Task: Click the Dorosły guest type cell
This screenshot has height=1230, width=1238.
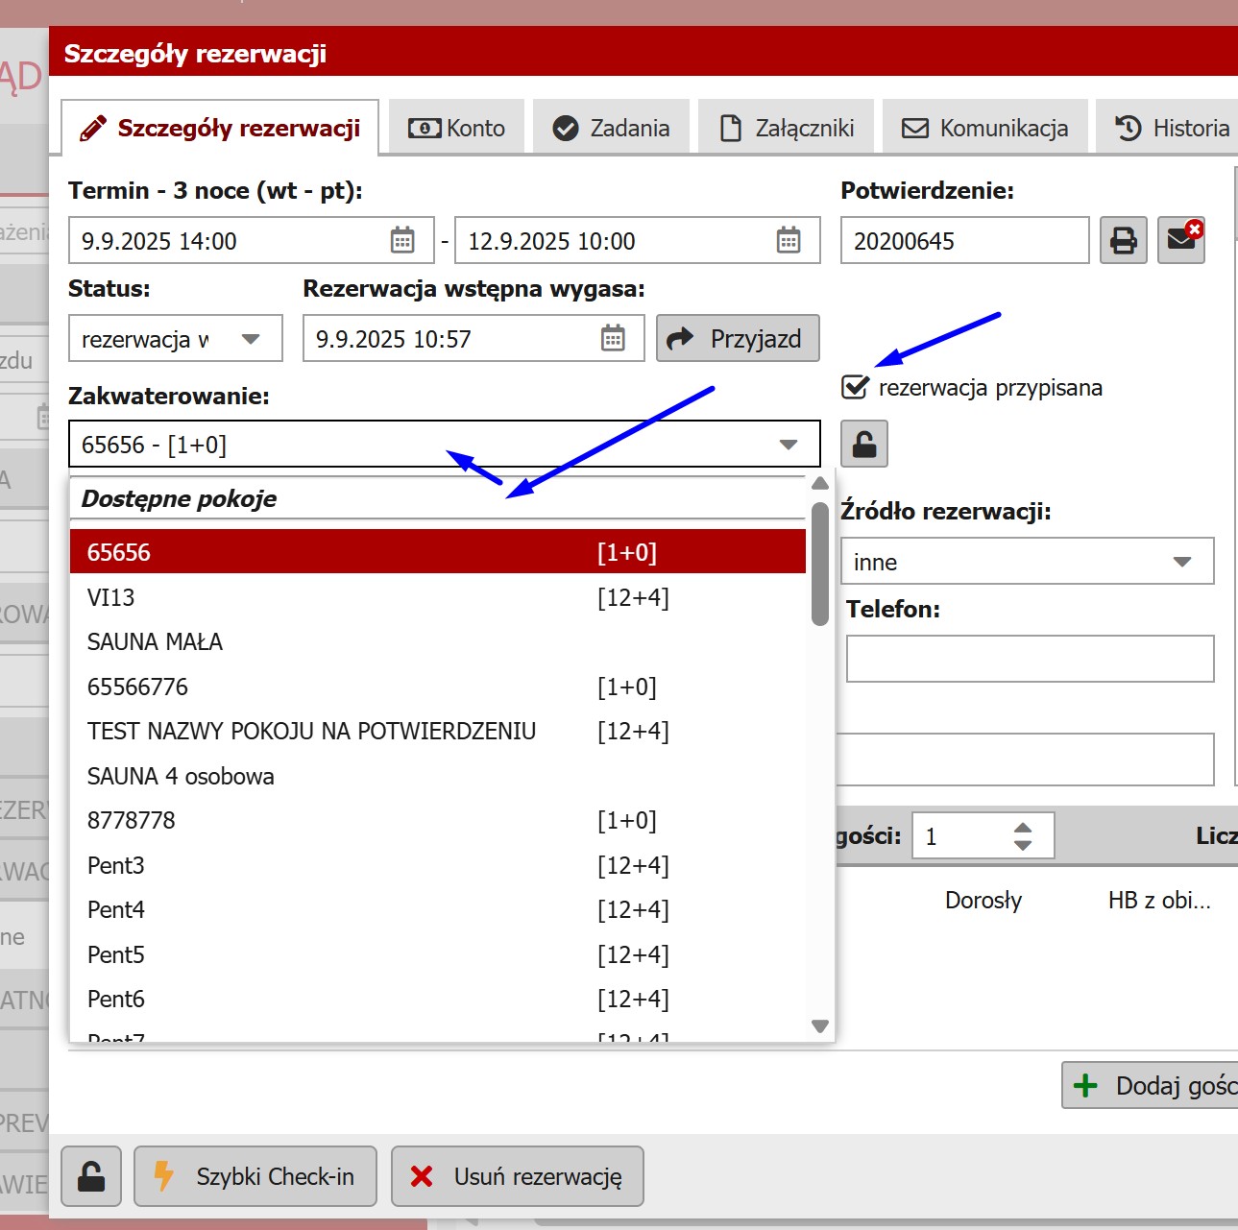Action: 983,900
